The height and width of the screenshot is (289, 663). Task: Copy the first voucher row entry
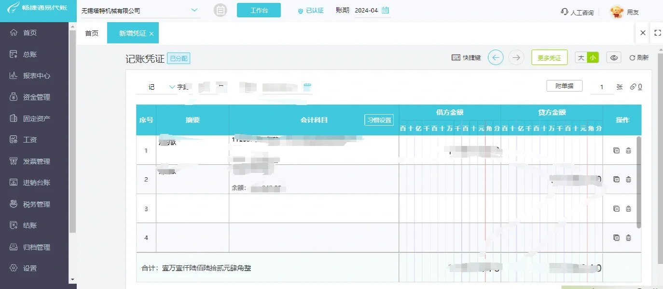pyautogui.click(x=616, y=150)
